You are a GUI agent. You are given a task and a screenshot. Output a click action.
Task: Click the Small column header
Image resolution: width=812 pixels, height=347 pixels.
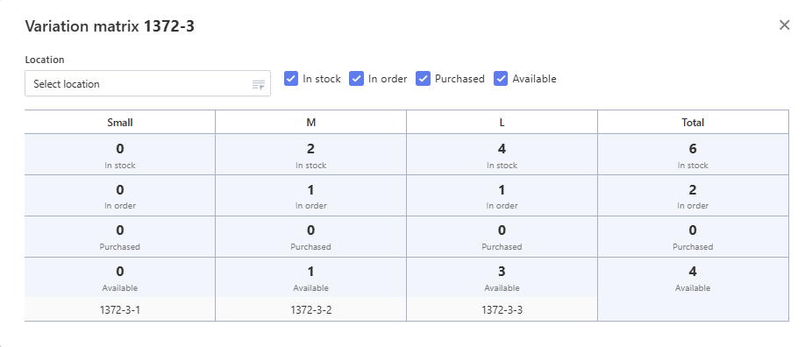coord(120,123)
